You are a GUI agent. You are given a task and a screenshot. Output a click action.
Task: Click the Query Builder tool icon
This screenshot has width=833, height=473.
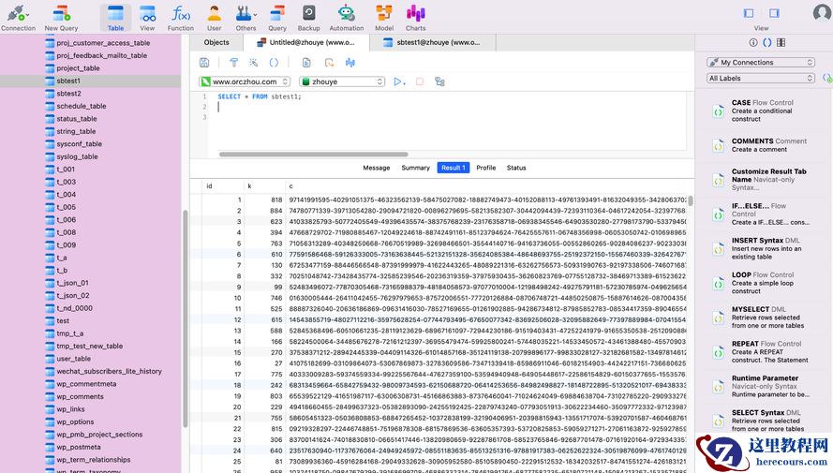(x=233, y=63)
